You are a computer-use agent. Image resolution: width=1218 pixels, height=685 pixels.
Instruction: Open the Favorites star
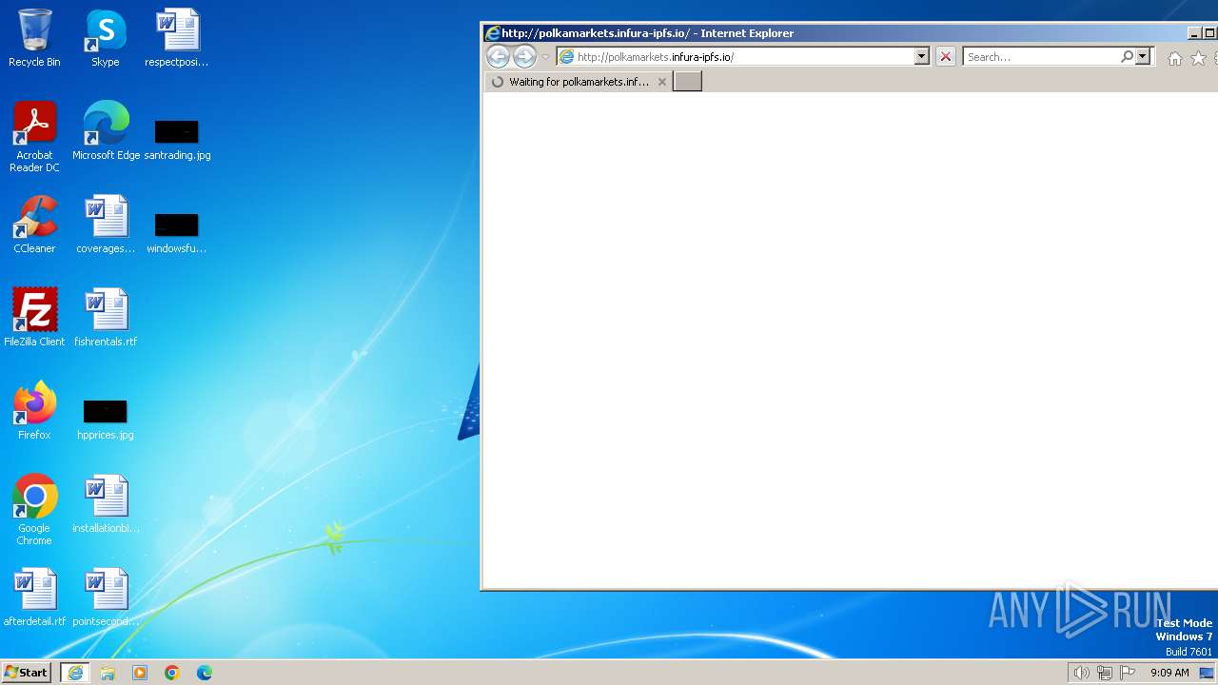[1198, 58]
